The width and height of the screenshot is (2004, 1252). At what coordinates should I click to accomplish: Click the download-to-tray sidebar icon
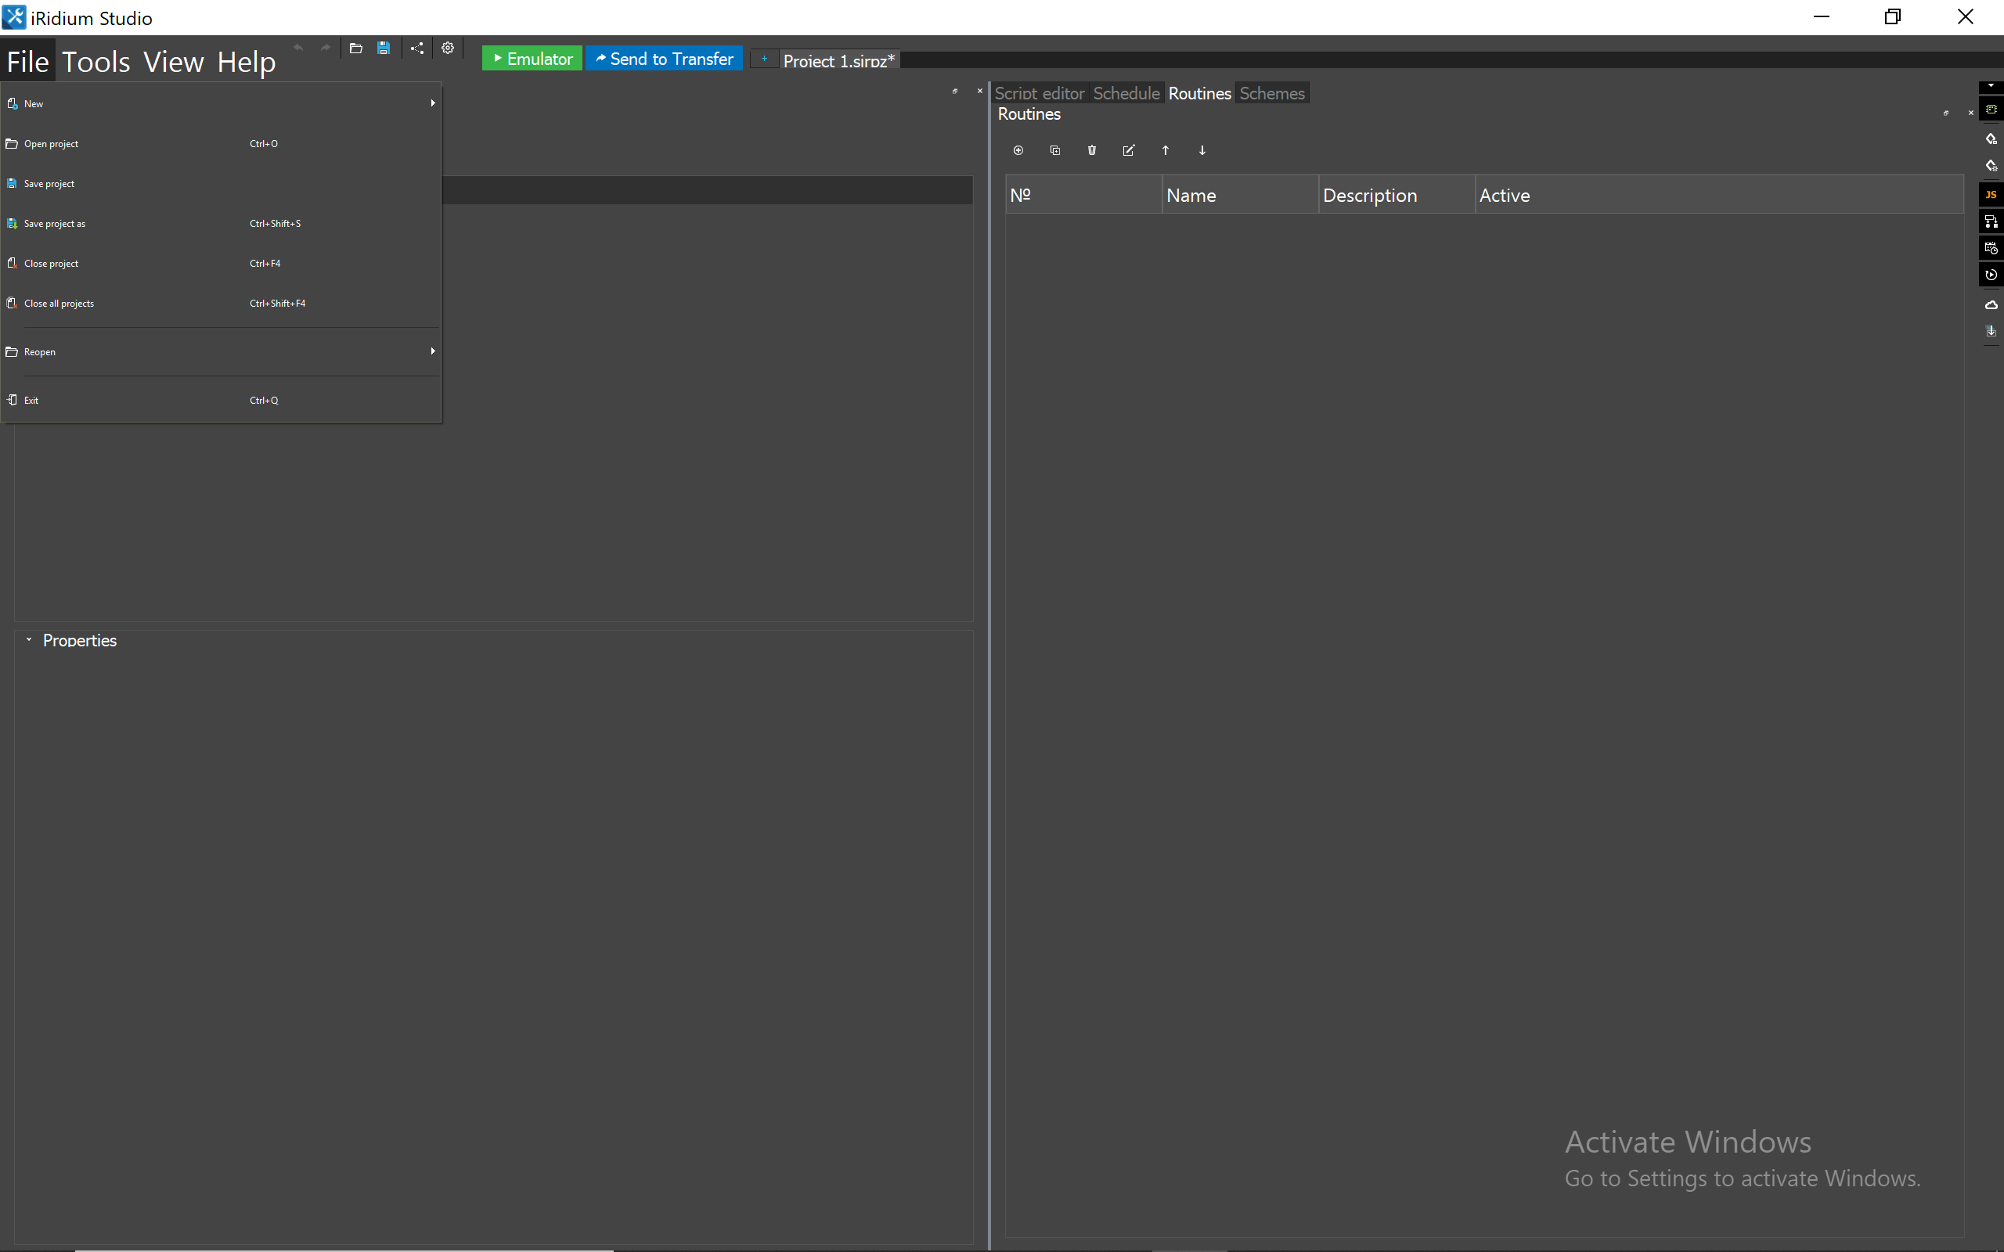coord(1991,331)
